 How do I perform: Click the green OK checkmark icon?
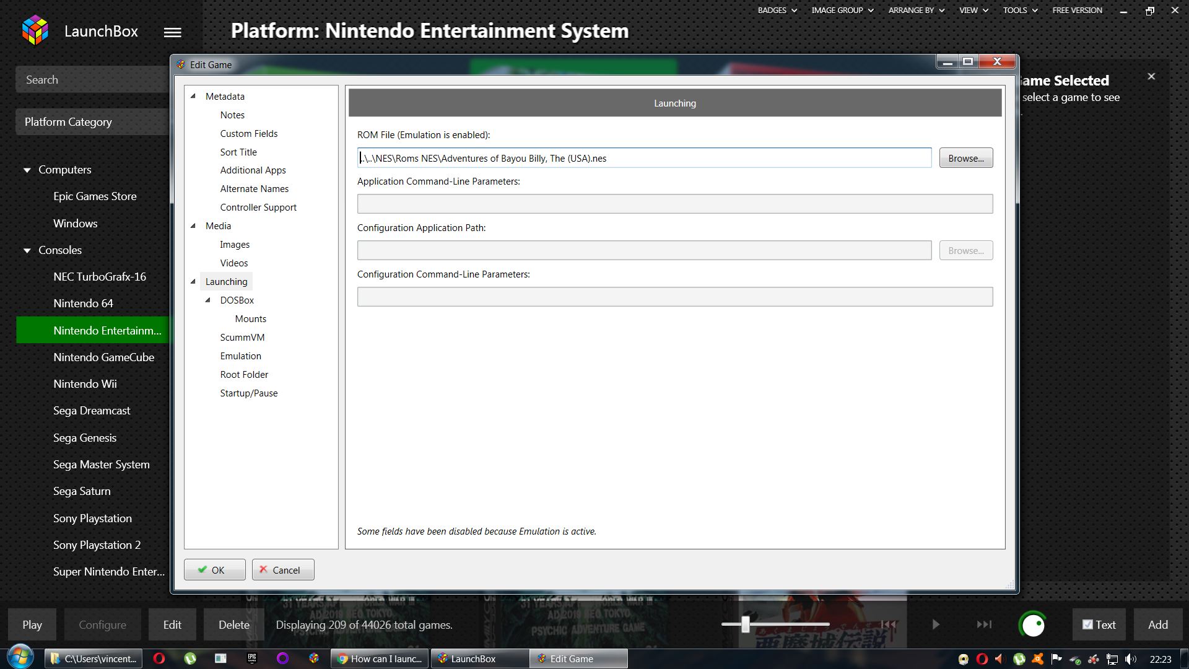202,569
